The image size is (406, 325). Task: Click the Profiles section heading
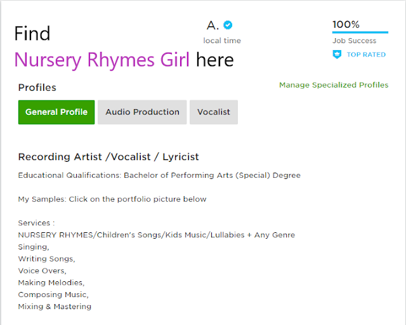pyautogui.click(x=37, y=88)
